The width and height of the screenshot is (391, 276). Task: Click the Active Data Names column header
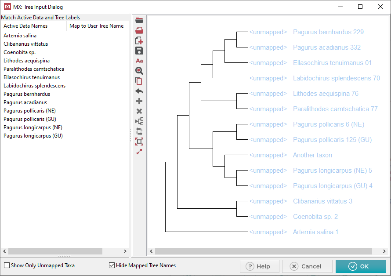point(25,26)
